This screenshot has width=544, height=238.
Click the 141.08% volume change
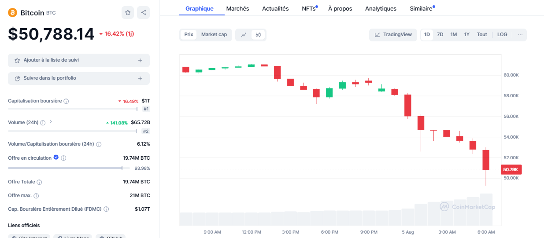click(x=117, y=123)
